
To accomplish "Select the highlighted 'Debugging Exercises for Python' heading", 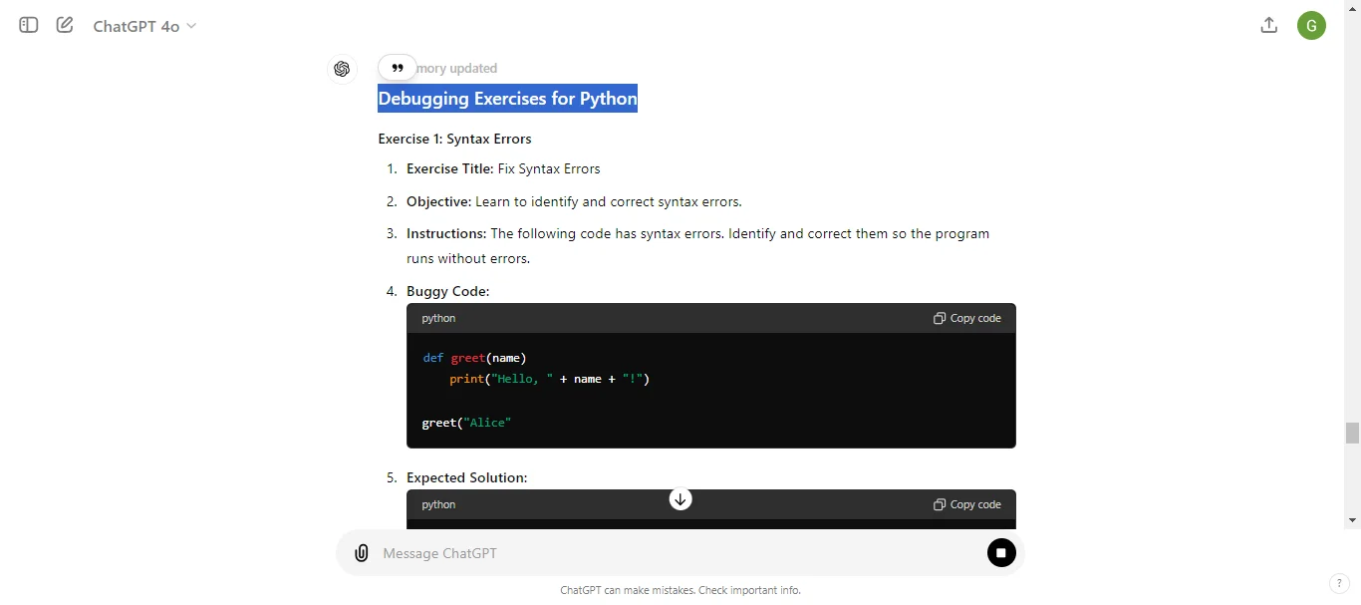I will (507, 98).
